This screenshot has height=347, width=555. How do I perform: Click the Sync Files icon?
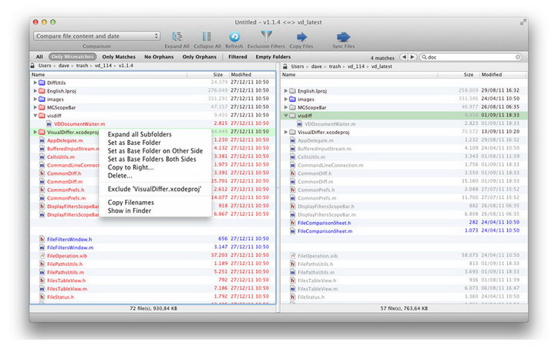pos(344,36)
